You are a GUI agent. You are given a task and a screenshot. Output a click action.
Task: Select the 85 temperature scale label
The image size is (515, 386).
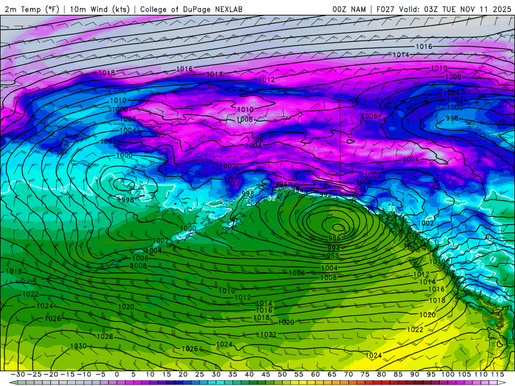pos(398,374)
